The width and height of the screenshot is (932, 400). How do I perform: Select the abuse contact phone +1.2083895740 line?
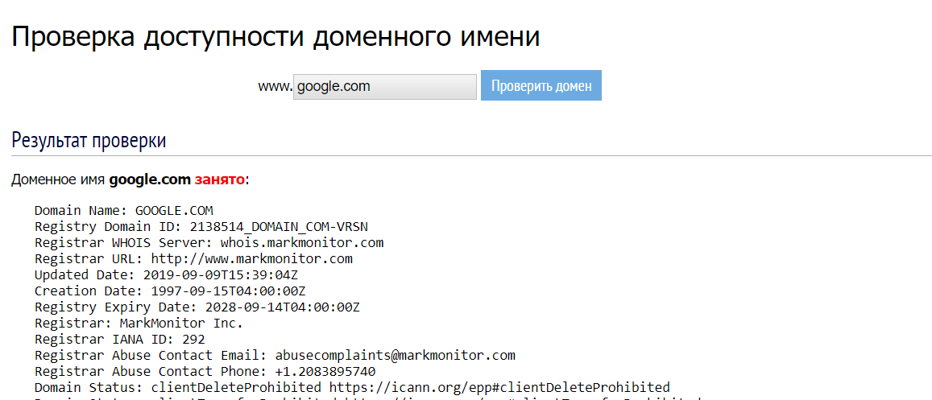[205, 372]
